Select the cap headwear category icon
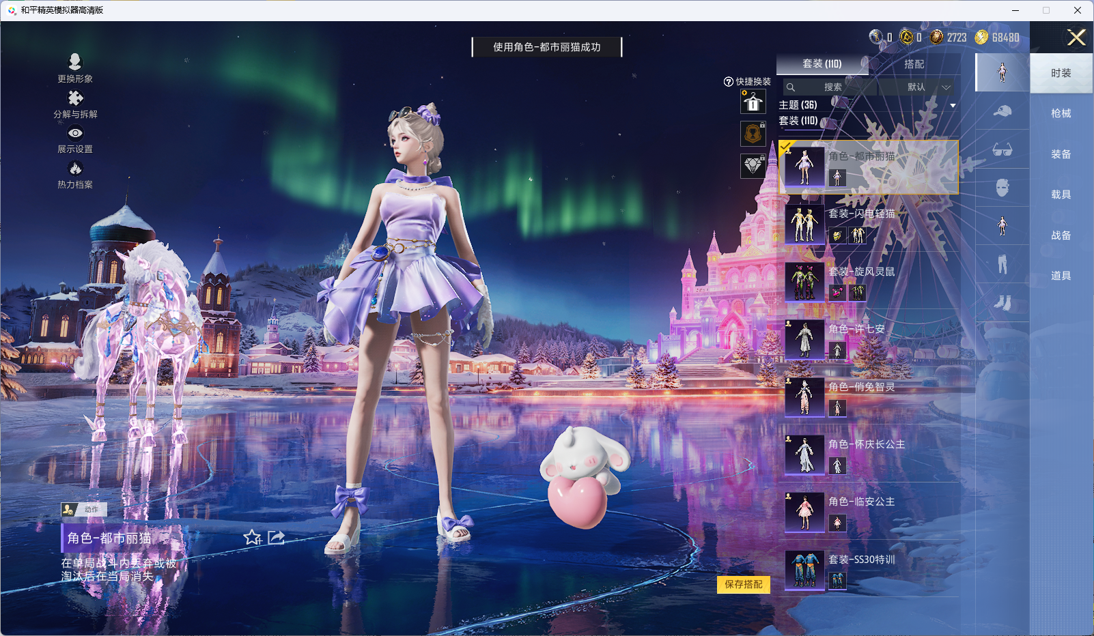 (x=1002, y=111)
